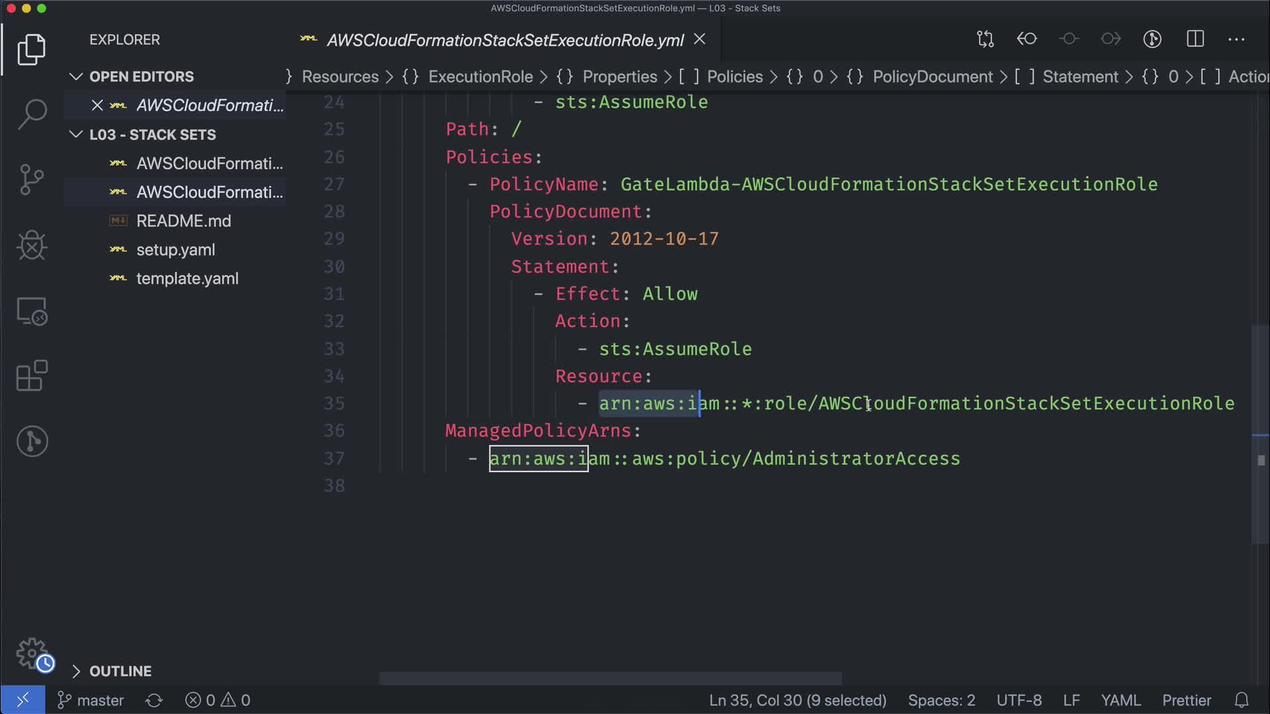Click the Spaces: 2 indentation setting
This screenshot has width=1270, height=714.
pos(941,700)
